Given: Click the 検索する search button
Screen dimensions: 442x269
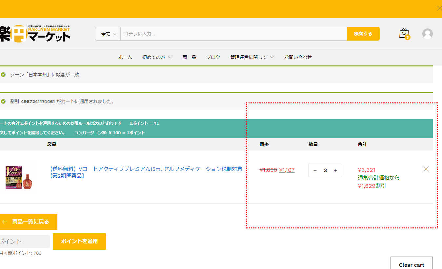Looking at the screenshot, I should click(x=363, y=34).
